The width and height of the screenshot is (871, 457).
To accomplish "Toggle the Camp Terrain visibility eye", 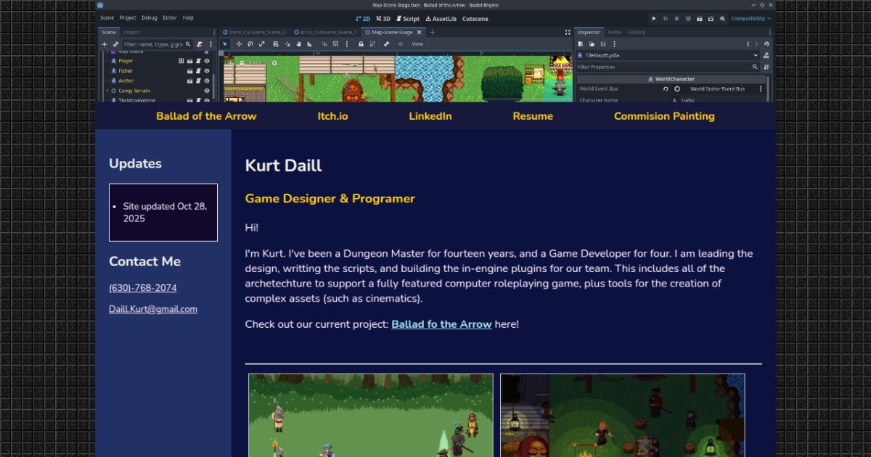I will tap(207, 91).
